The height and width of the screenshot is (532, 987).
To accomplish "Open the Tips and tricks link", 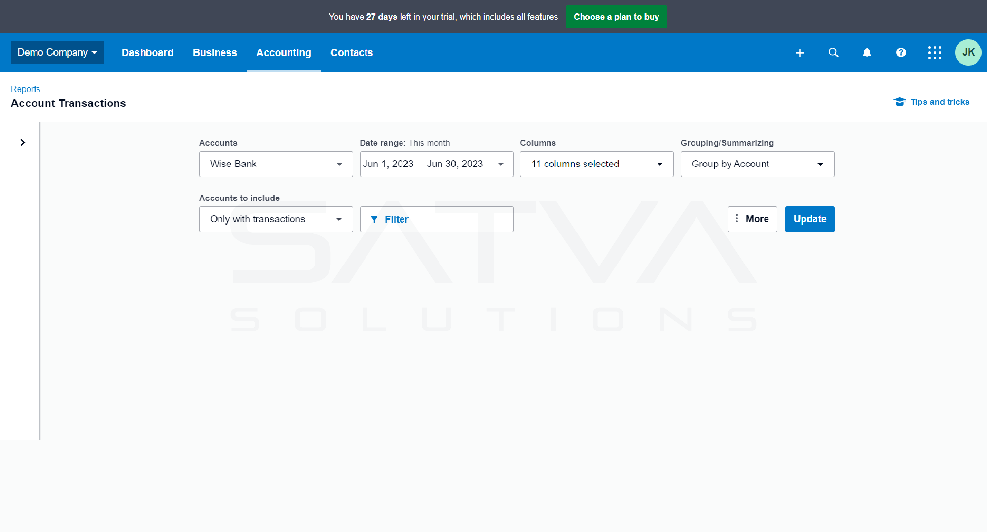I will pyautogui.click(x=940, y=102).
